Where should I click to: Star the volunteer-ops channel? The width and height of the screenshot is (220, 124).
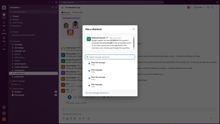(63, 7)
